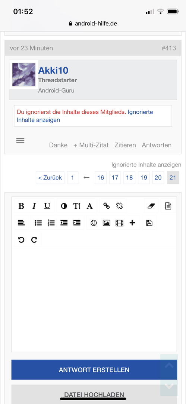
Task: Open the text color picker icon
Action: 64,206
